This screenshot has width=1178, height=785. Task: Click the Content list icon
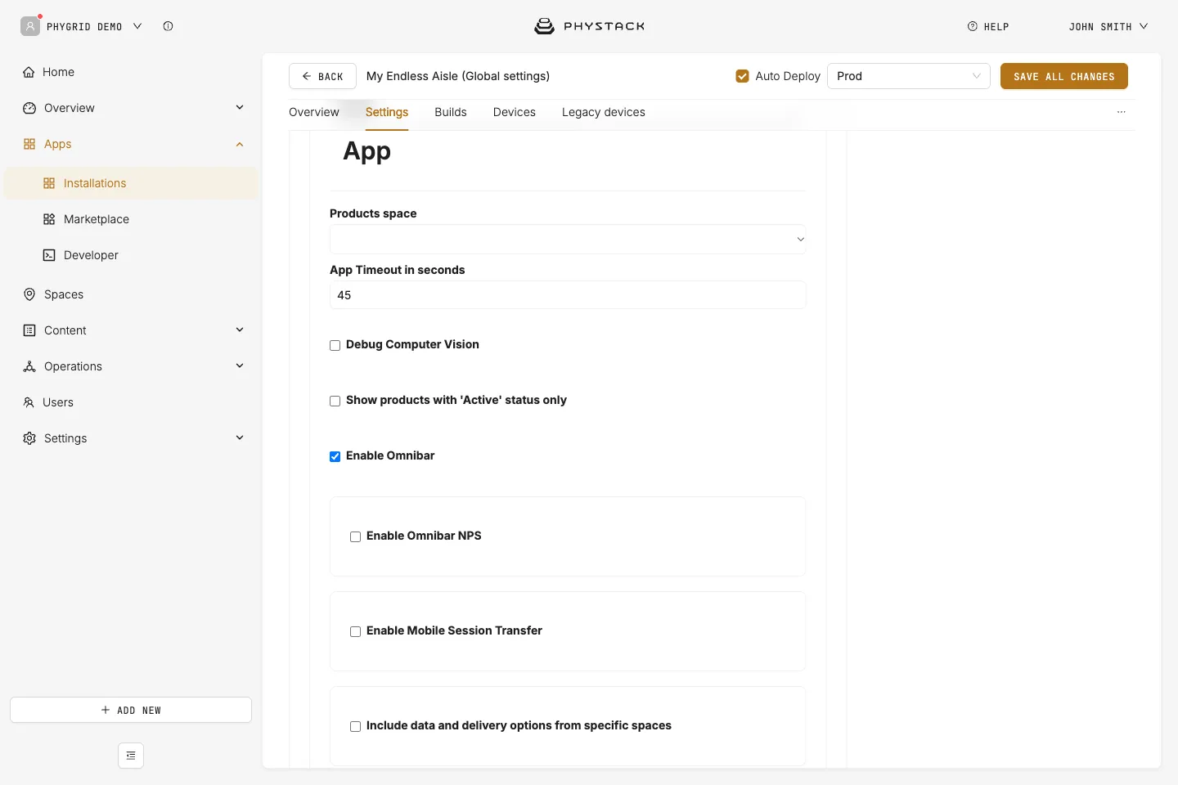[x=29, y=330]
